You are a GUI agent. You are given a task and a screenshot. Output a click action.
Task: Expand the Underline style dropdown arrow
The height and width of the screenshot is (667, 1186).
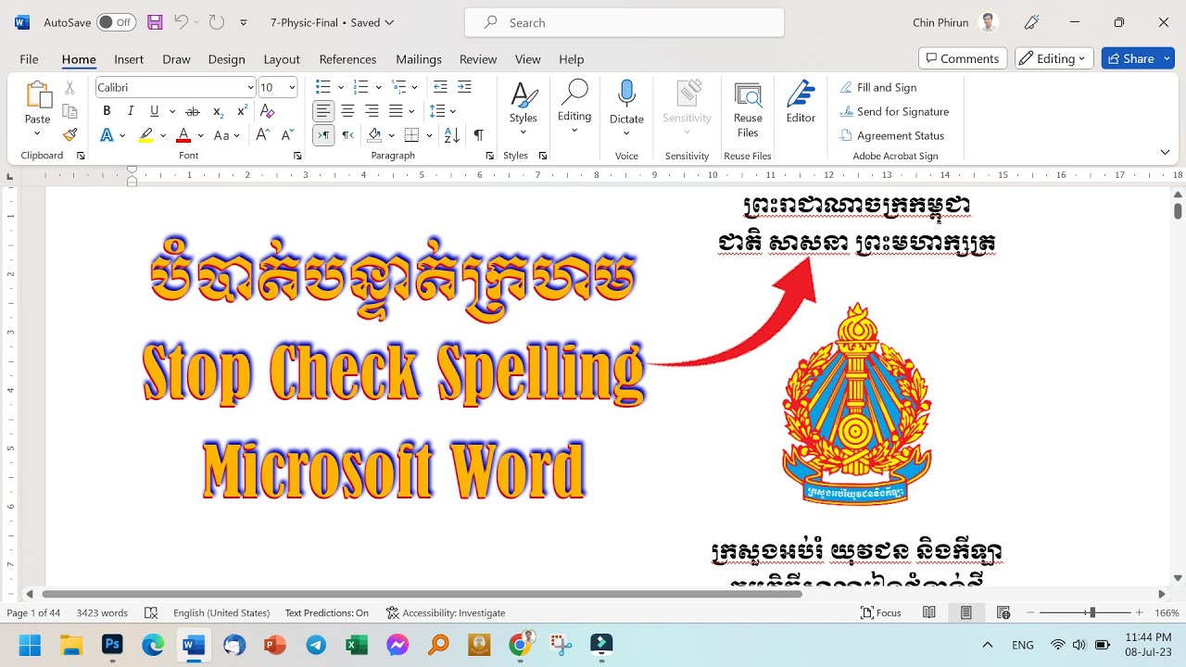(x=171, y=111)
